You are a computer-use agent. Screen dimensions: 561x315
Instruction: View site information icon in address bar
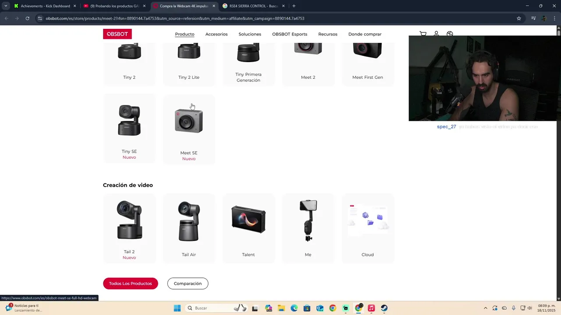point(40,18)
